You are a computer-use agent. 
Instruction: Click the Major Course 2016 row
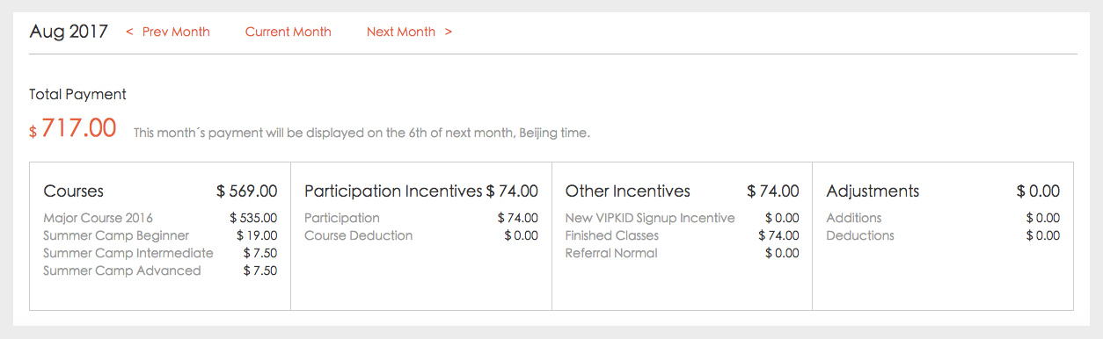160,218
